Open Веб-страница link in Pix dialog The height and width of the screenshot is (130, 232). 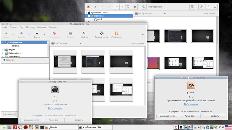pyautogui.click(x=55, y=108)
